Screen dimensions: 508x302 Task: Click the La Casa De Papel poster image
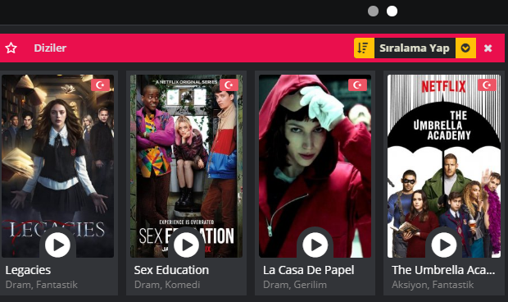pyautogui.click(x=315, y=166)
